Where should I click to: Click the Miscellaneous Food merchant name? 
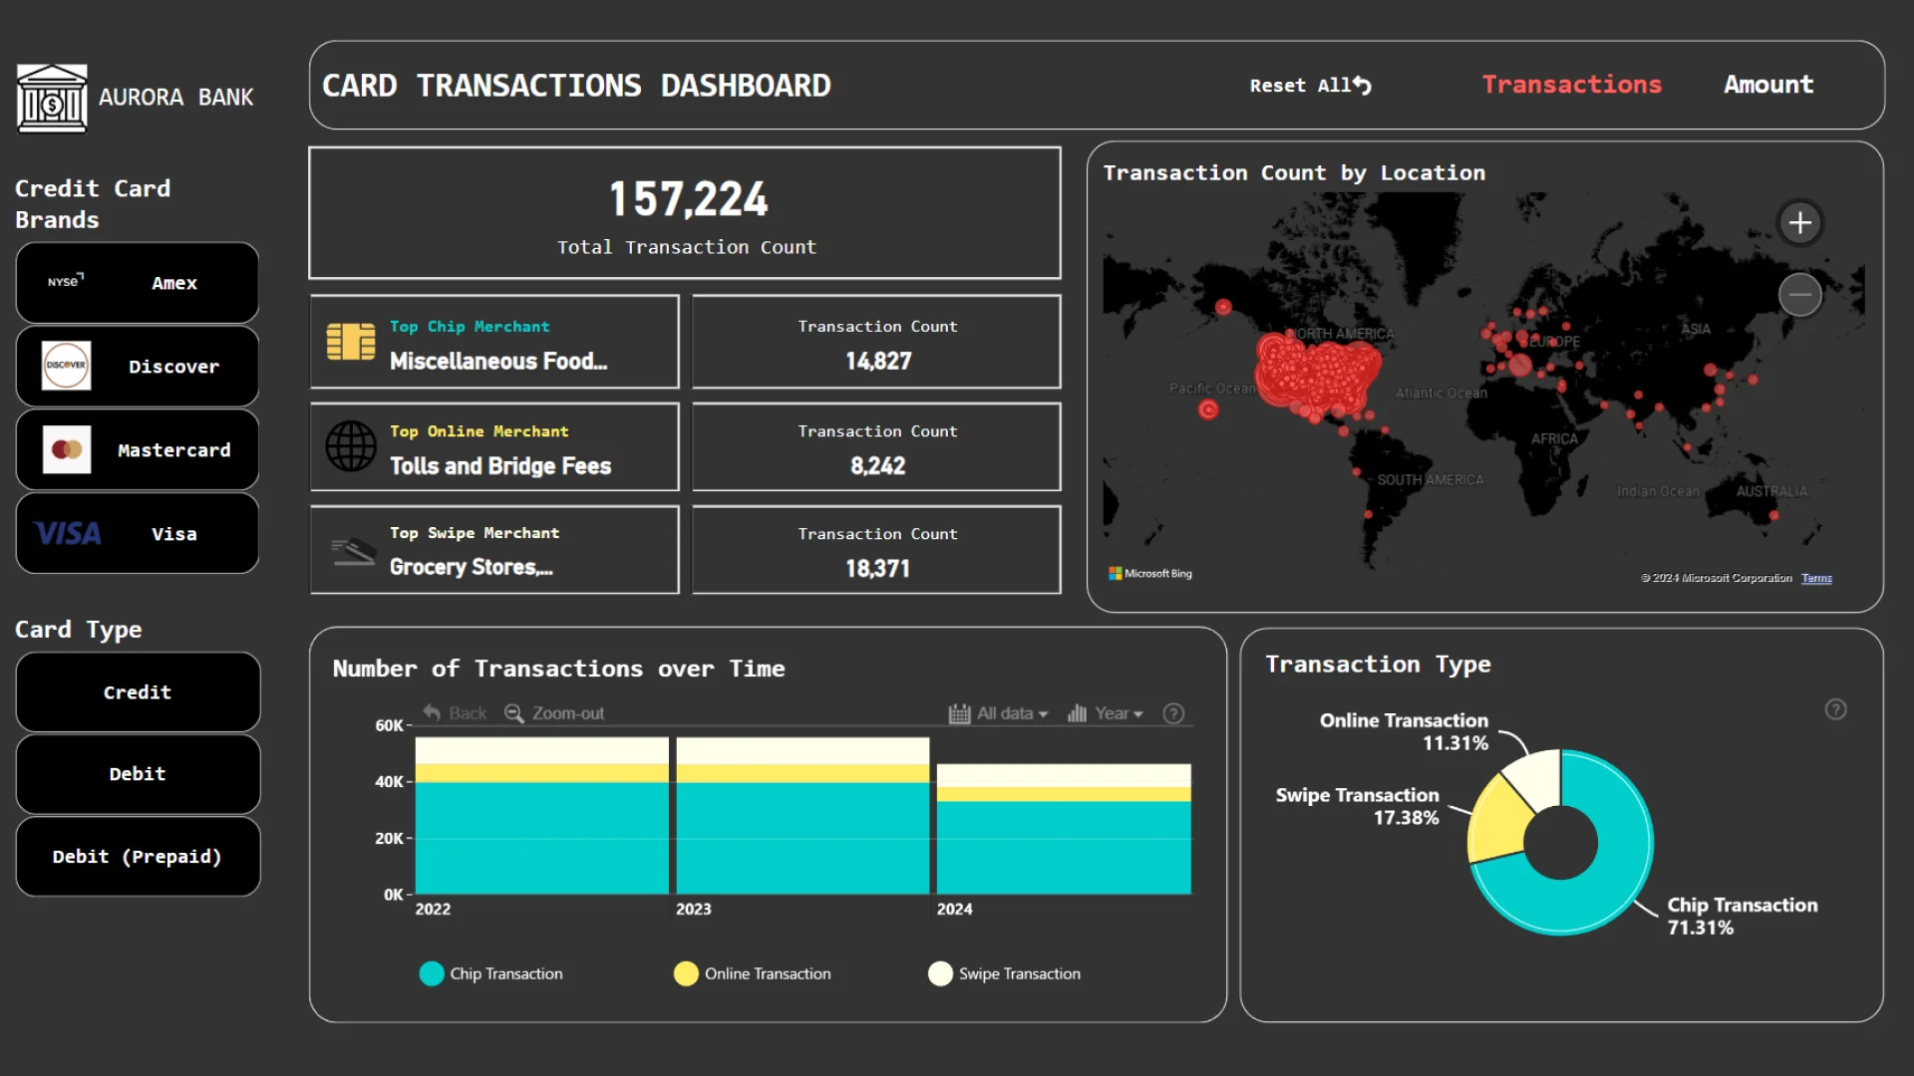click(498, 361)
